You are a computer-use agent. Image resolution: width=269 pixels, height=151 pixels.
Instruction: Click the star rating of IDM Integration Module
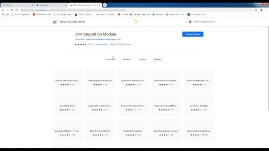pyautogui.click(x=81, y=44)
